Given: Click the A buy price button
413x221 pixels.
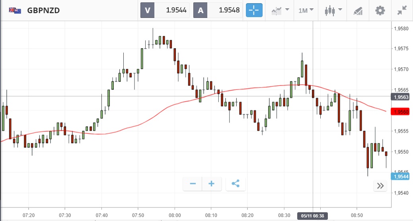Looking at the screenshot, I should (x=200, y=10).
